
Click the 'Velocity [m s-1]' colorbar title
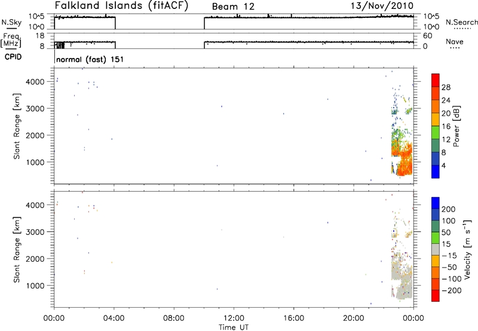tap(467, 249)
